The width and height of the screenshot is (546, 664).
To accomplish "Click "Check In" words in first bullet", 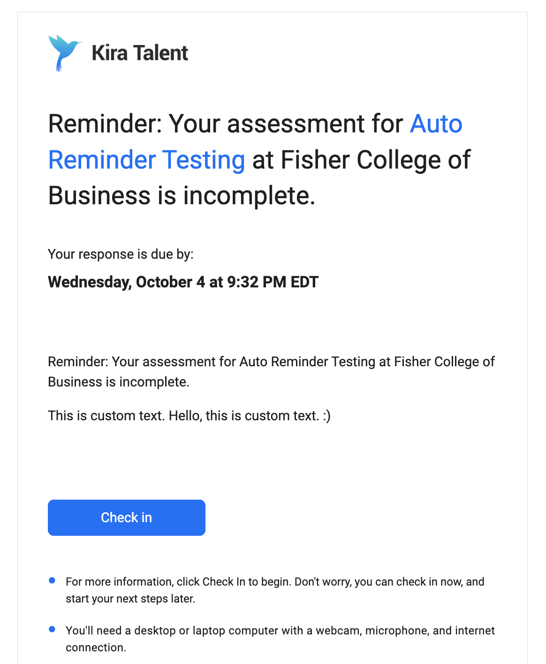I will coord(224,582).
